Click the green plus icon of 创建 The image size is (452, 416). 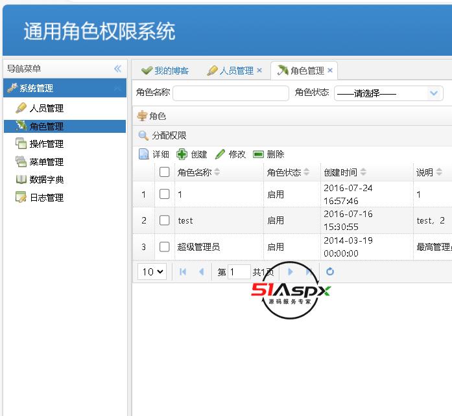182,154
